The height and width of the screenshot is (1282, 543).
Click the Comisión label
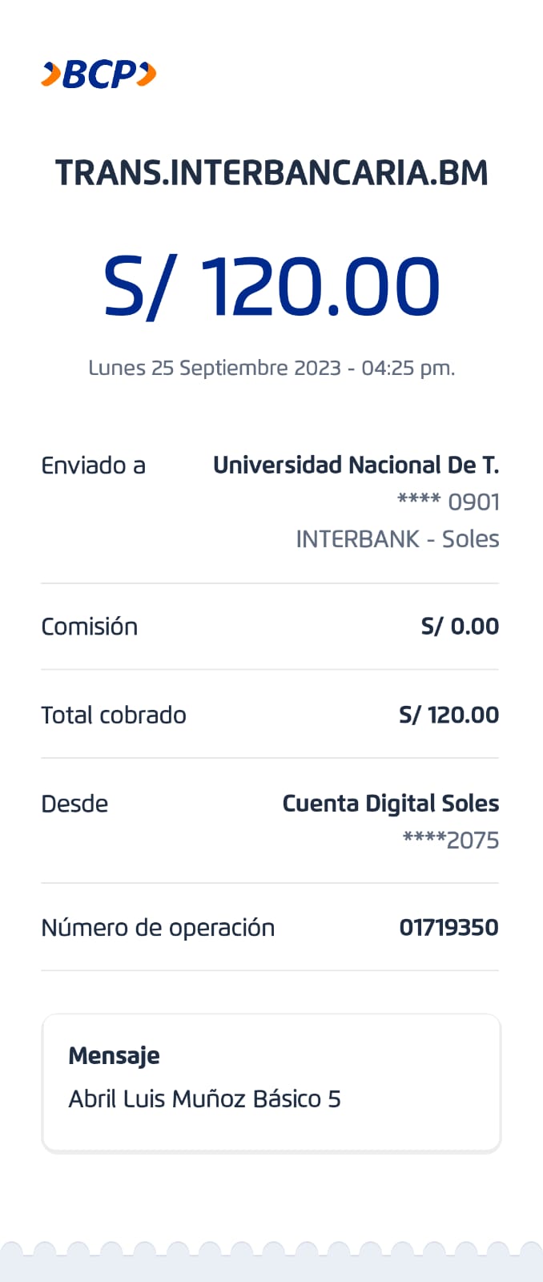pyautogui.click(x=89, y=627)
